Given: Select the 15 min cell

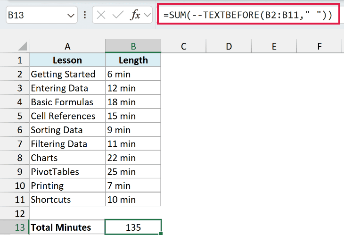Looking at the screenshot, I should [133, 116].
